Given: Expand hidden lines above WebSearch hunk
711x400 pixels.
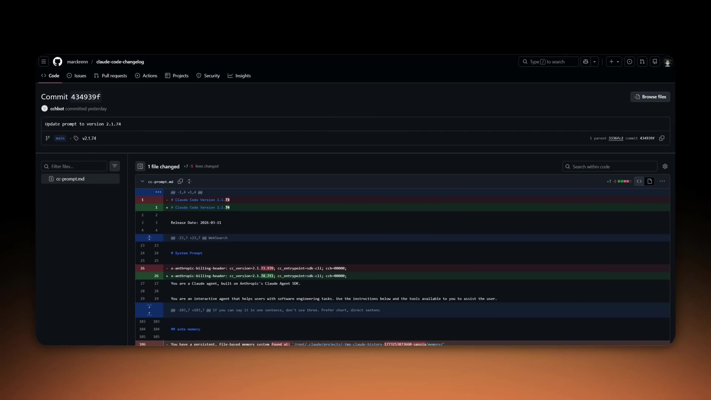Looking at the screenshot, I should coord(149,238).
